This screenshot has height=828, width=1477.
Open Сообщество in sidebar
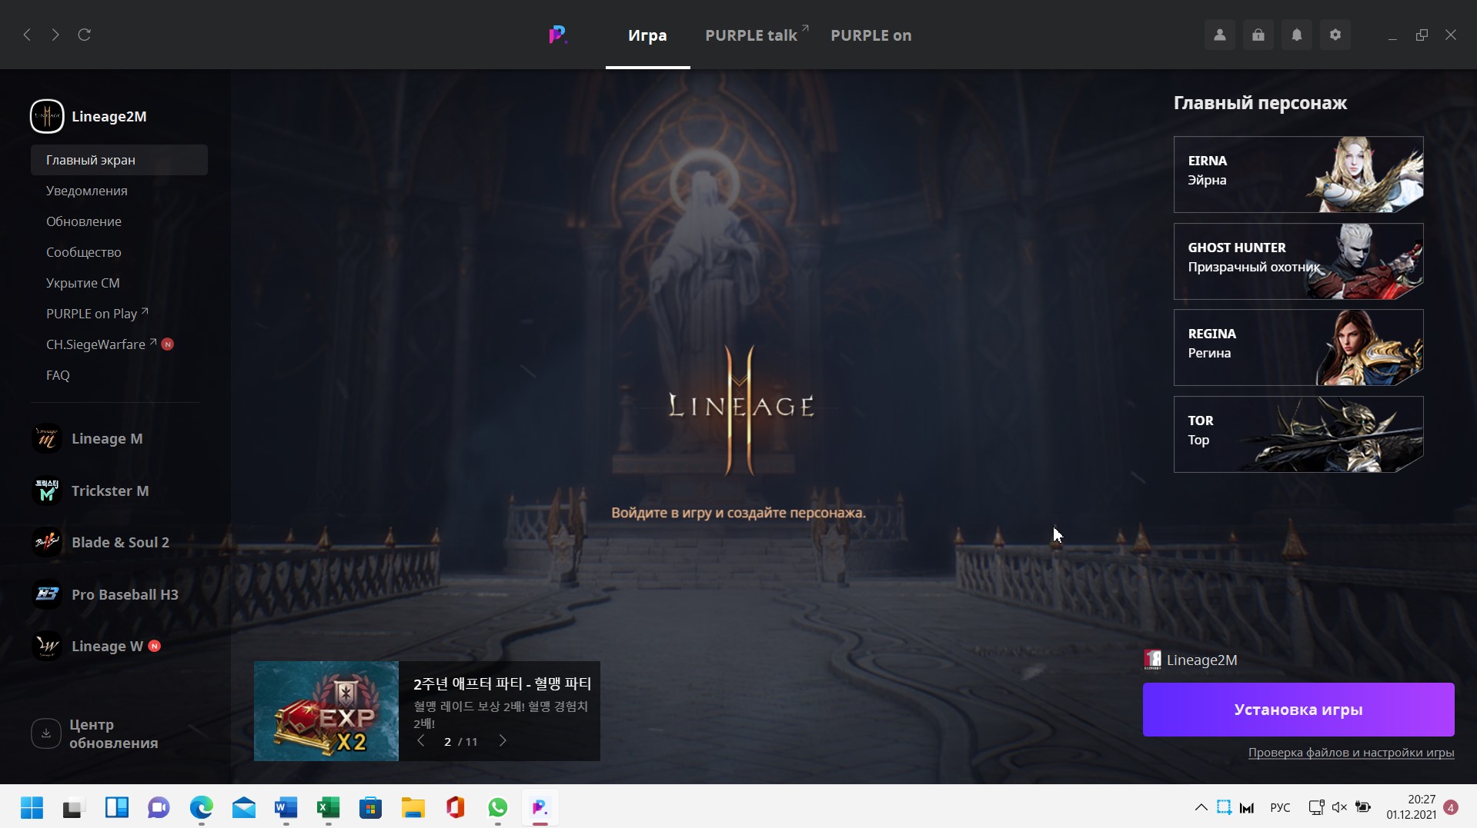tap(84, 252)
